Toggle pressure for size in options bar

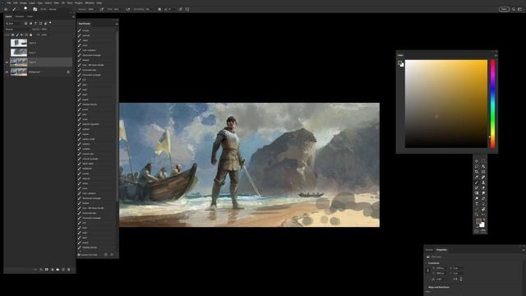180,9
